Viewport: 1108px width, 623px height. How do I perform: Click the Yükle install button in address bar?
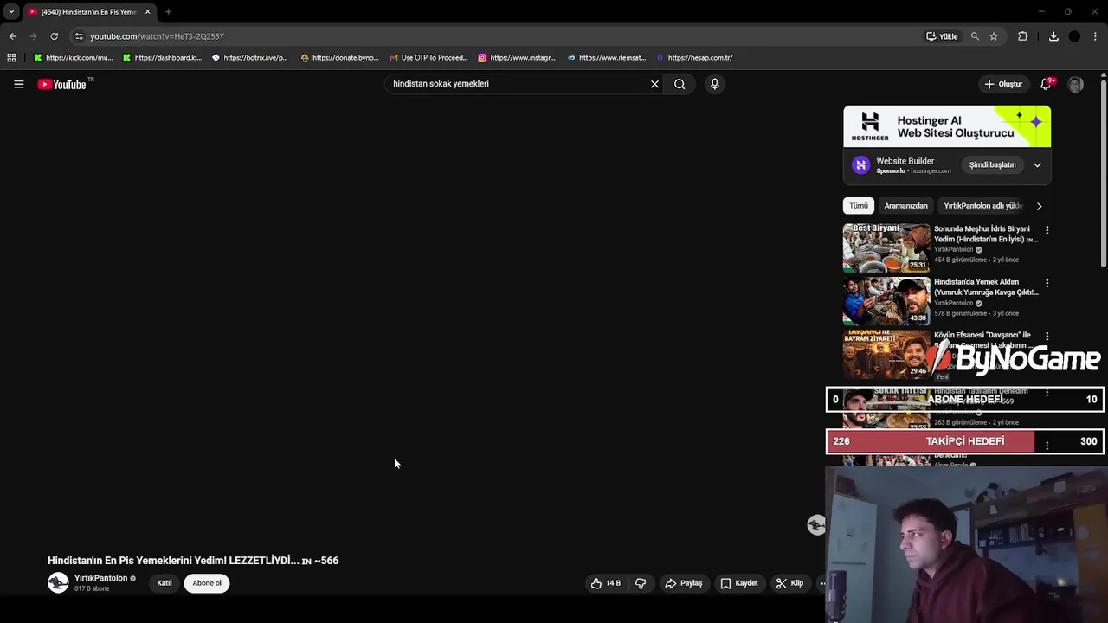pos(942,36)
